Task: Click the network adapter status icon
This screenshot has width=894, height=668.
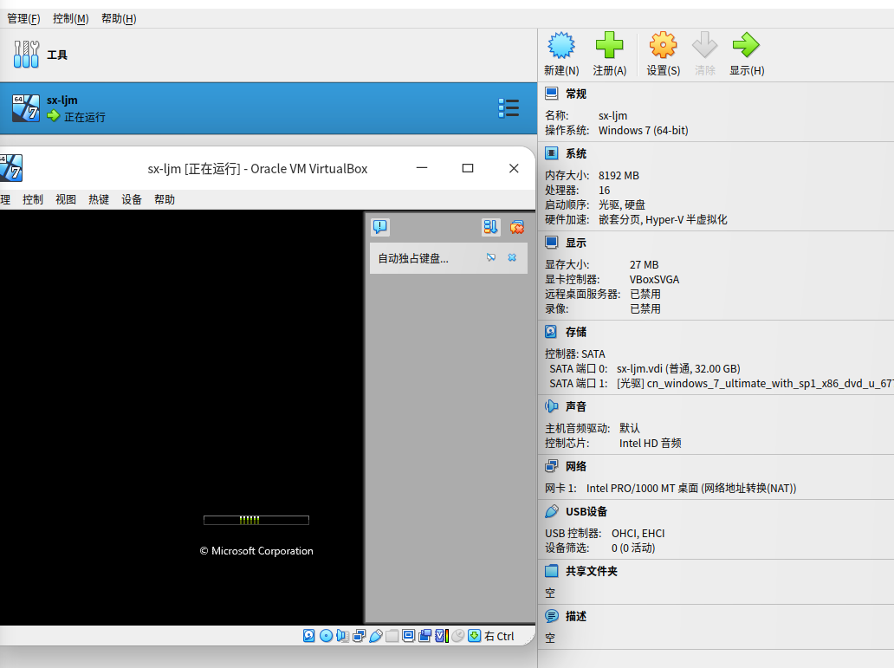Action: click(x=359, y=635)
